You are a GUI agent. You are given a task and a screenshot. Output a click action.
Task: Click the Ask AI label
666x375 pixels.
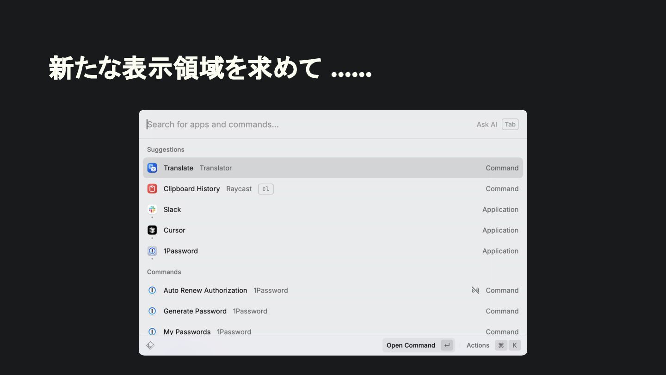tap(487, 125)
